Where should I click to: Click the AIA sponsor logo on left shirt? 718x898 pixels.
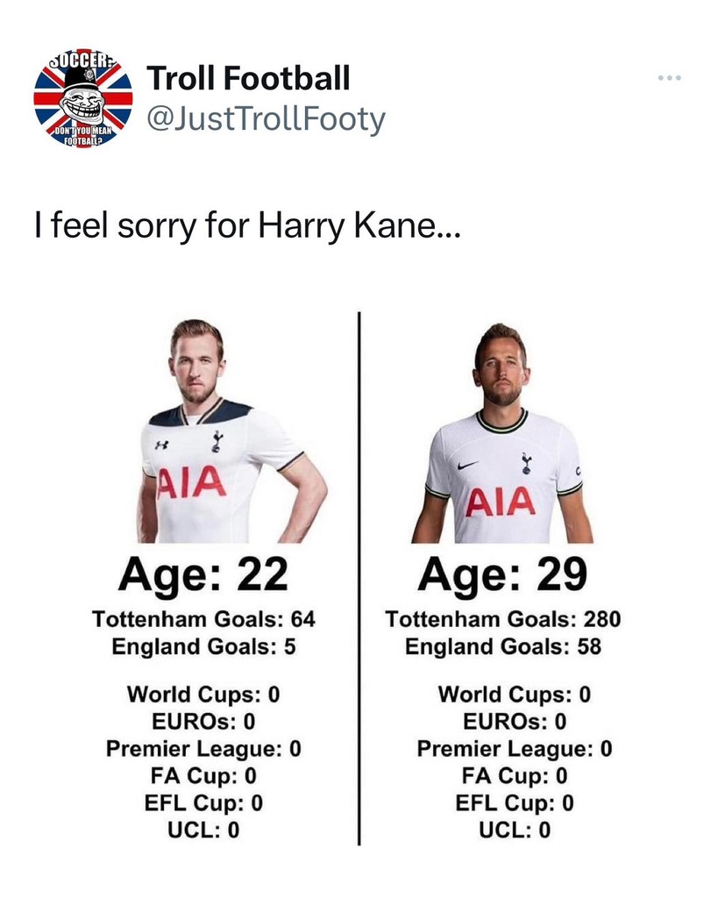191,483
